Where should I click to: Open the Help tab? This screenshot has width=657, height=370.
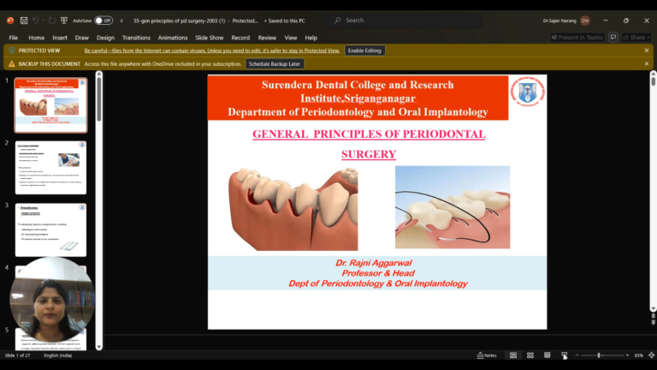tap(311, 38)
